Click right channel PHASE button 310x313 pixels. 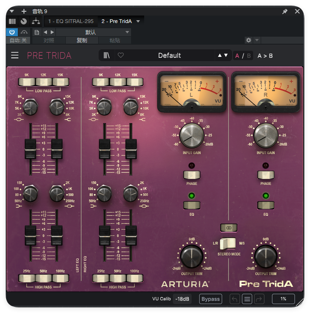[x=266, y=175]
